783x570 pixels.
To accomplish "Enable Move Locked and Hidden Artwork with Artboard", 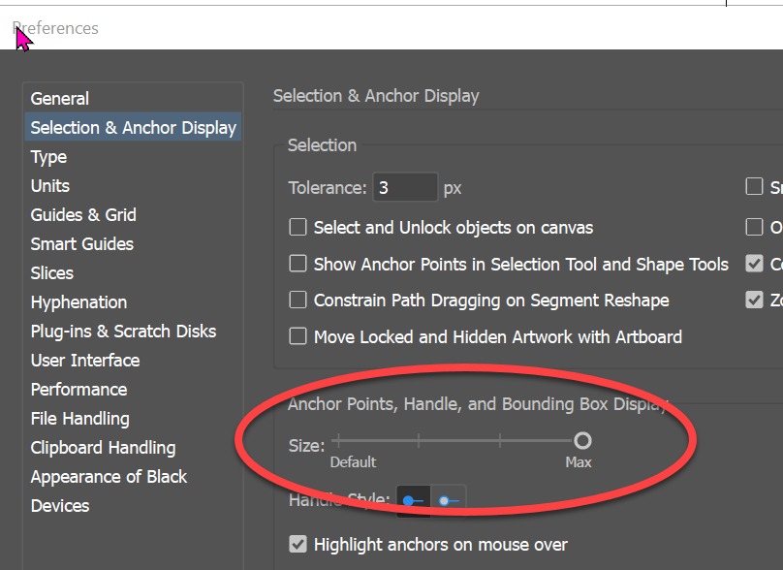I will [298, 336].
